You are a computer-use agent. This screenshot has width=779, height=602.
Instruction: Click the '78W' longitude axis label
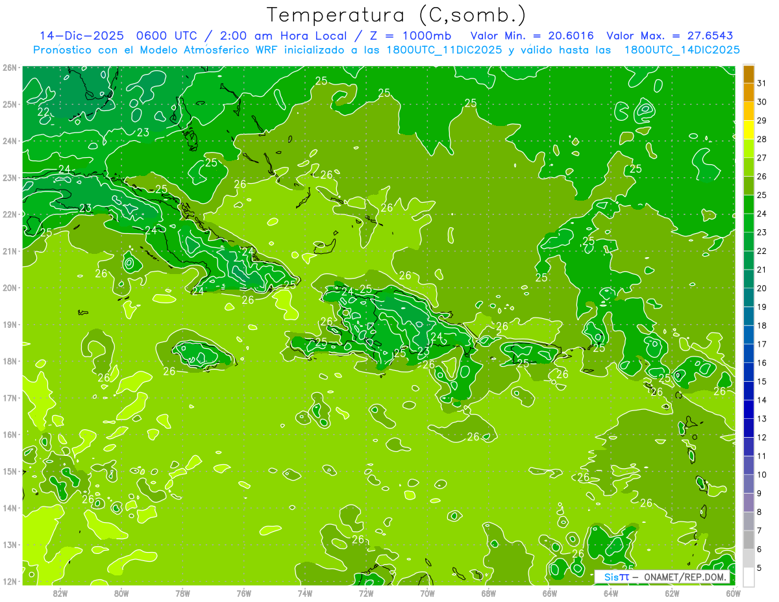click(182, 593)
